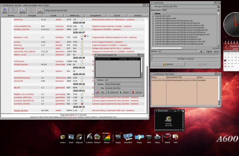The width and height of the screenshot is (239, 156).
Task: Open OctaMED from the dock
Action: (128, 137)
